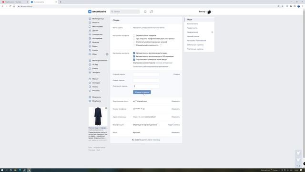The height and width of the screenshot is (172, 305).
Task: Open Игры in left sidebar
Action: pos(94,54)
